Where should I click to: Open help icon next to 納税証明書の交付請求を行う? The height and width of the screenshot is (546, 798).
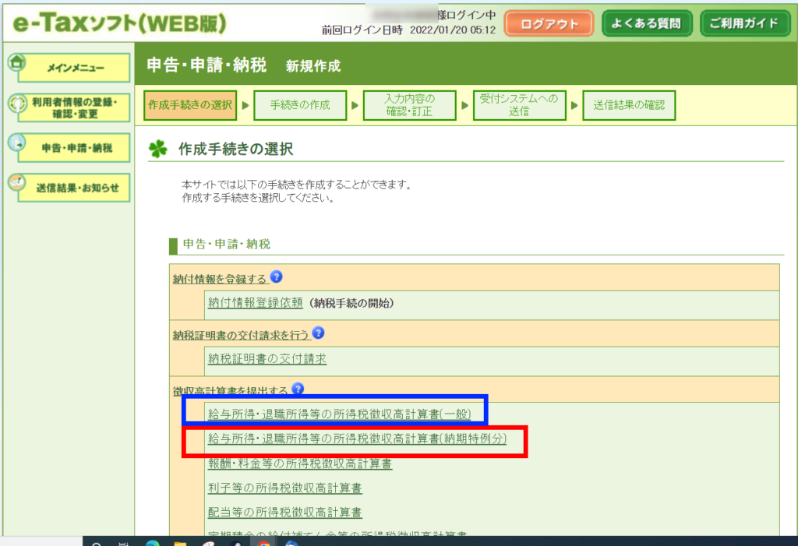[317, 333]
